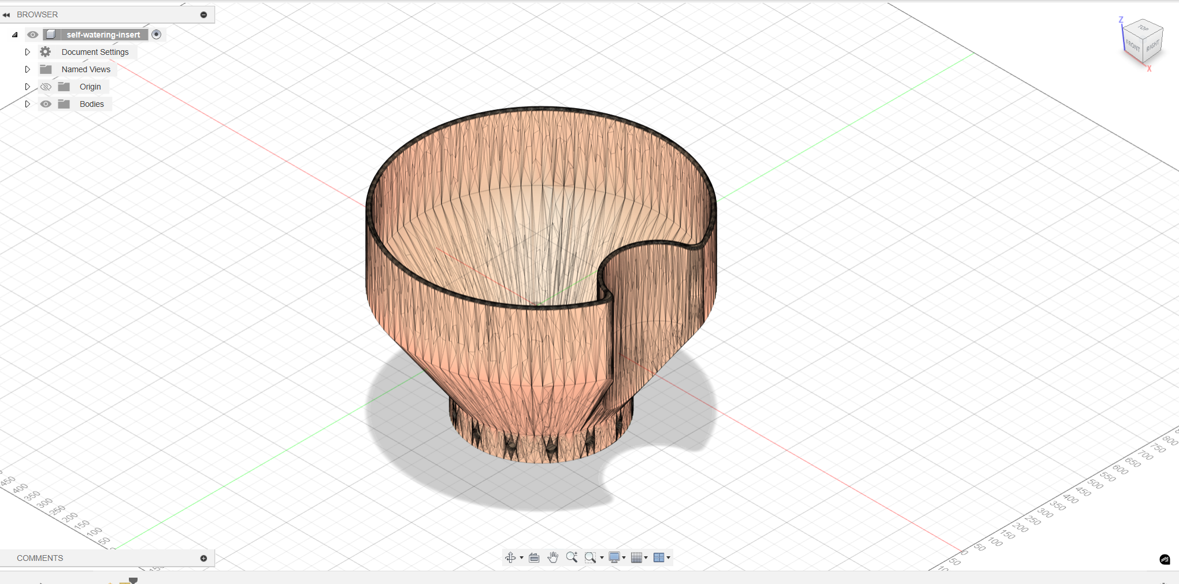Activate the Pan hand tool
Screen dimensions: 1179x584
coord(553,557)
